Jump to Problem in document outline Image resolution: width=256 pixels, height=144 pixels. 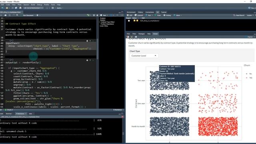(103, 18)
